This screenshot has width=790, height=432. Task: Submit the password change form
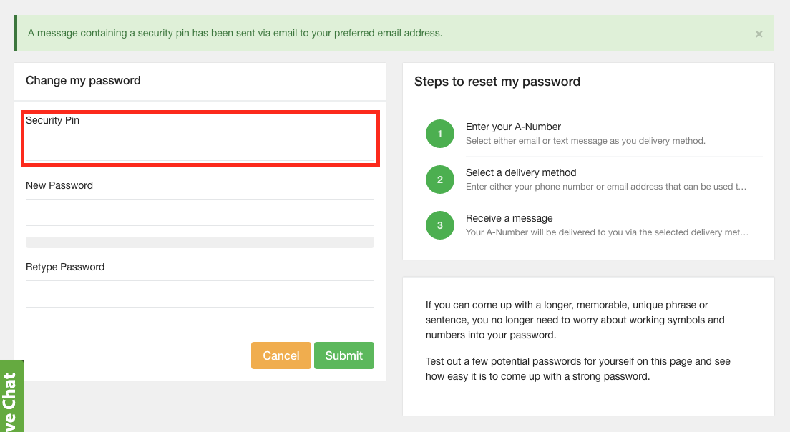tap(343, 355)
